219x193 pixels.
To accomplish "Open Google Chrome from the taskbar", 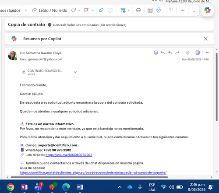I will tap(11, 187).
